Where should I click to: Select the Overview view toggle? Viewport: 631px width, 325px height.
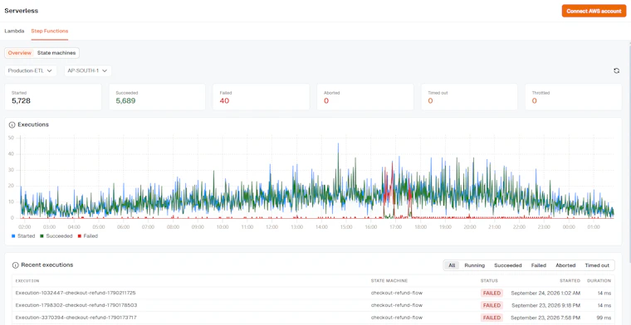pyautogui.click(x=20, y=53)
